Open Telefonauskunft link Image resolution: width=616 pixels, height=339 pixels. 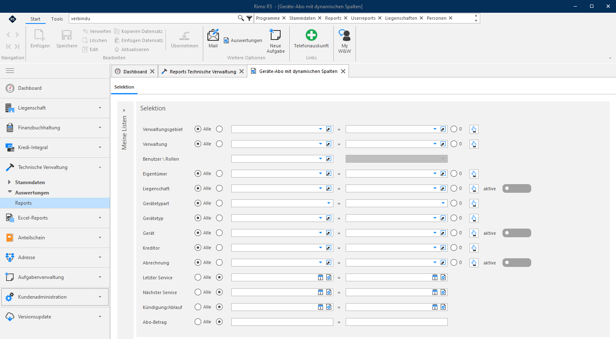click(x=311, y=39)
